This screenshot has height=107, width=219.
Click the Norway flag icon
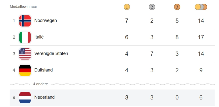click(25, 21)
